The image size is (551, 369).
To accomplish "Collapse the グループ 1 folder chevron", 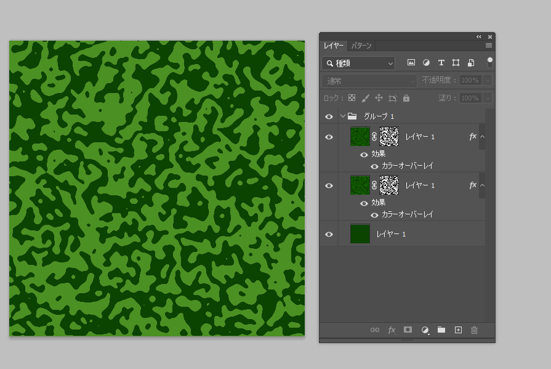I will pyautogui.click(x=343, y=116).
